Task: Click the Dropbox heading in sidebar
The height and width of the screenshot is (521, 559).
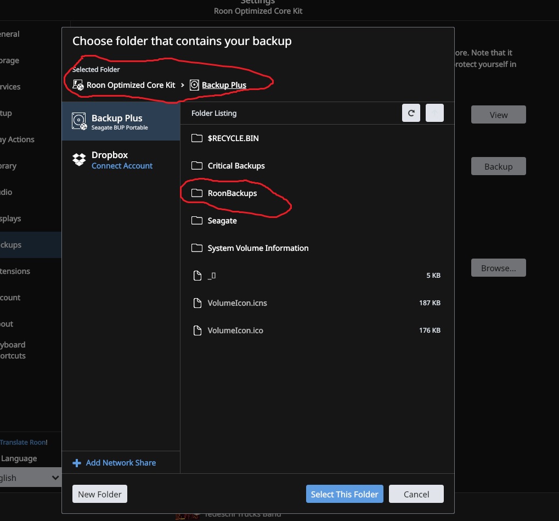Action: [x=110, y=155]
